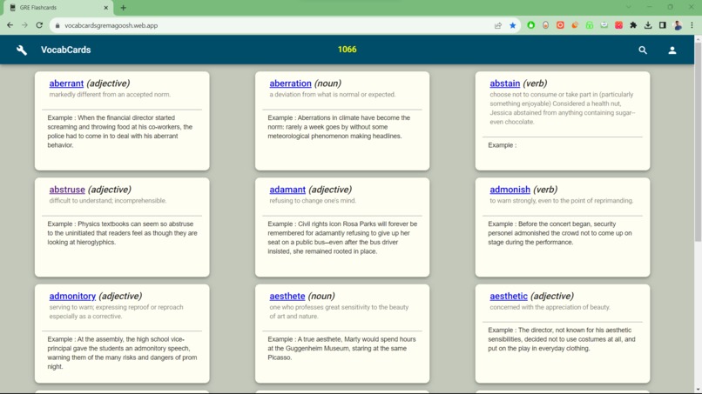Image resolution: width=702 pixels, height=394 pixels.
Task: Click the page vertical scrollbar thumb
Action: tap(698, 141)
